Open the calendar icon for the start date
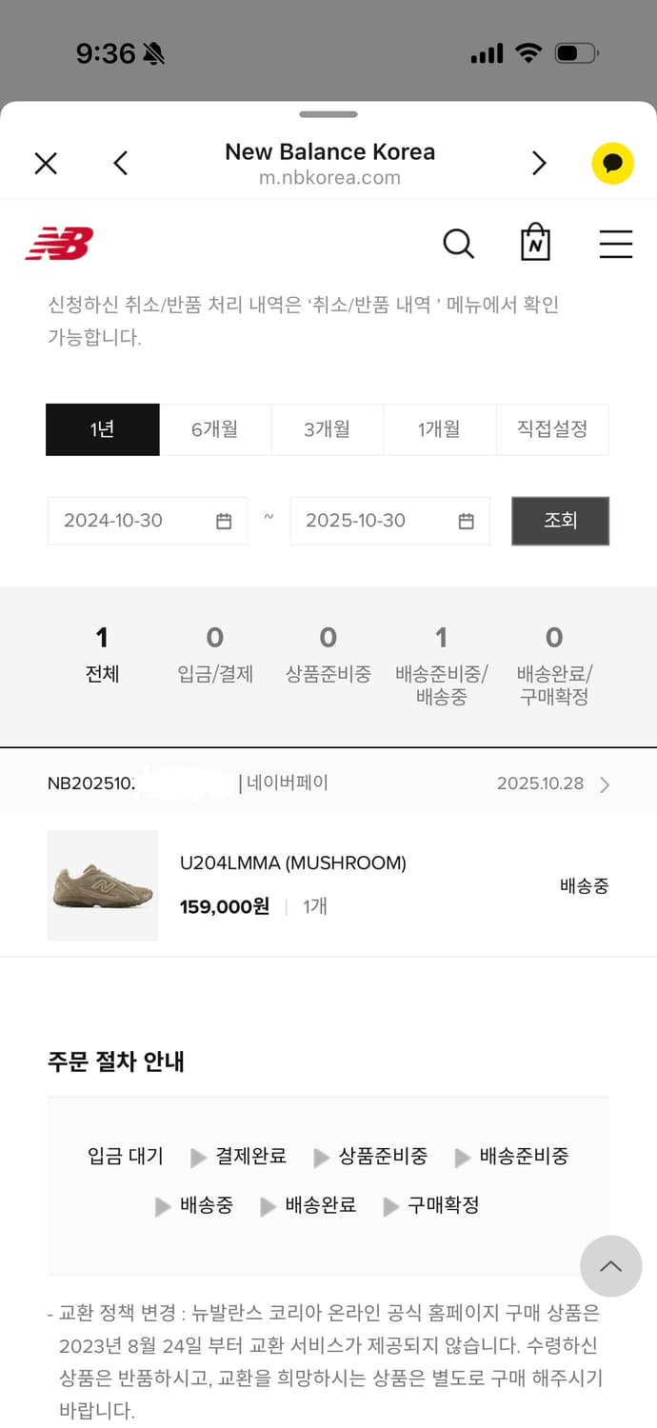Screen dimensions: 657x1428 (223, 521)
